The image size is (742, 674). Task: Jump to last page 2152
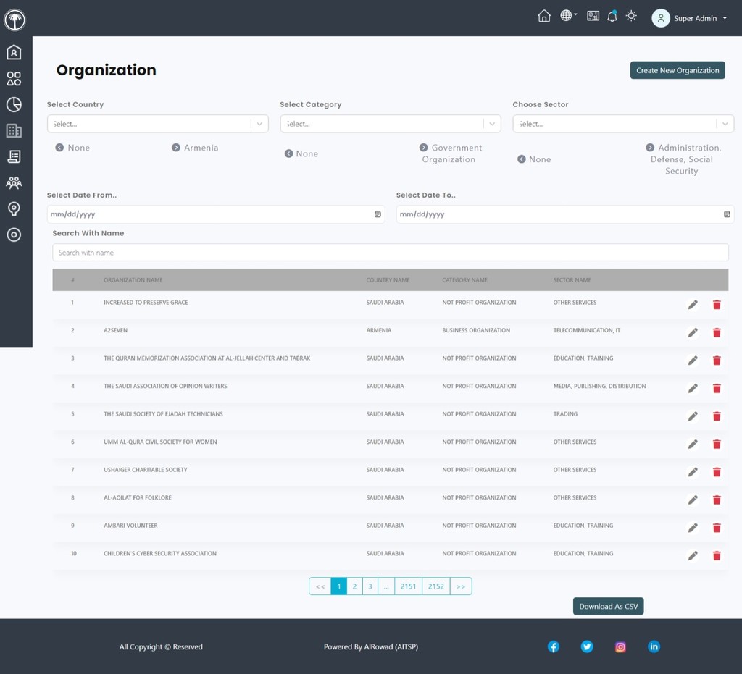(x=435, y=586)
